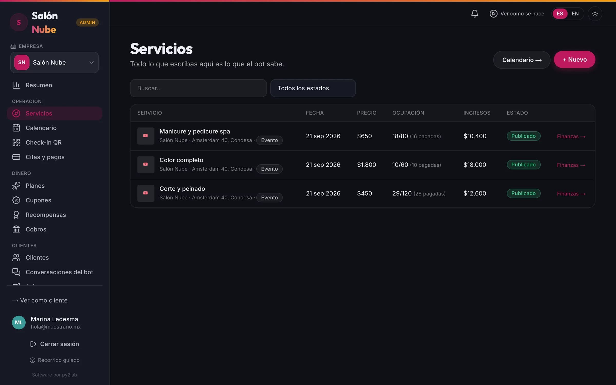Focus the Buscar... search field
The width and height of the screenshot is (616, 385).
tap(198, 88)
